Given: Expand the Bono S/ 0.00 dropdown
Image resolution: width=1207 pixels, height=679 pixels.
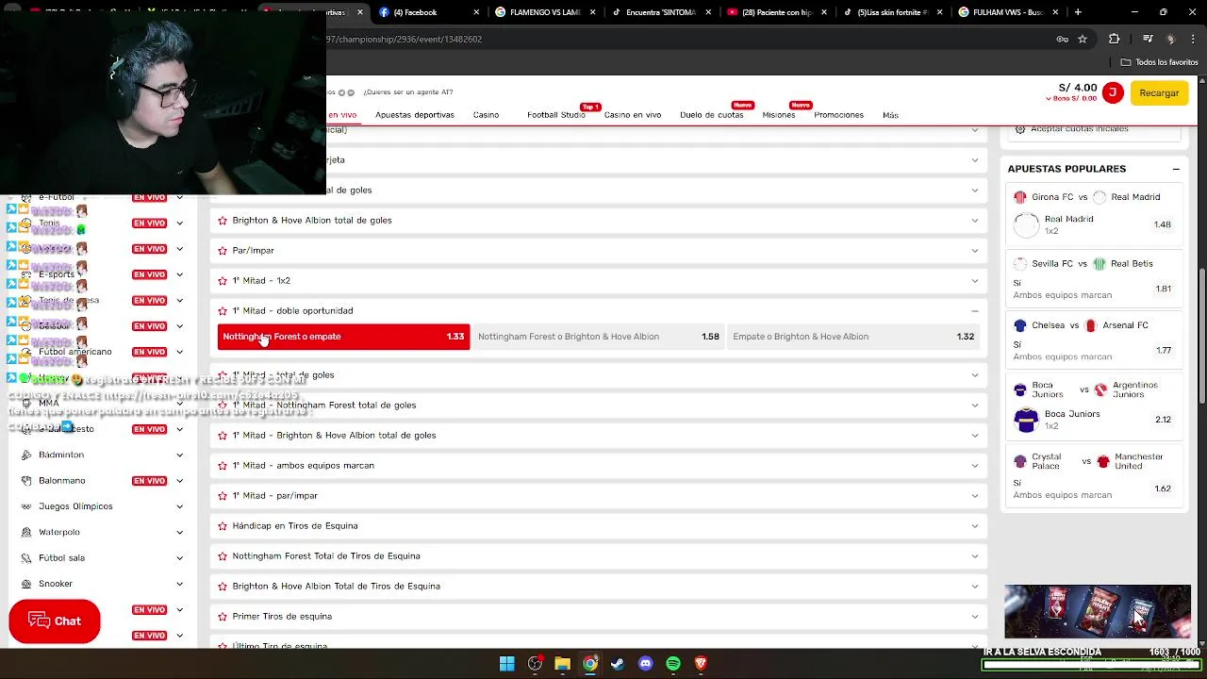Looking at the screenshot, I should (x=1071, y=98).
